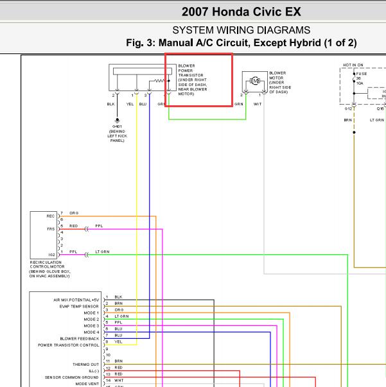The image size is (386, 387).
Task: Select the "SYSTEM WIRING DIAGRAMS" heading
Action: [241, 30]
